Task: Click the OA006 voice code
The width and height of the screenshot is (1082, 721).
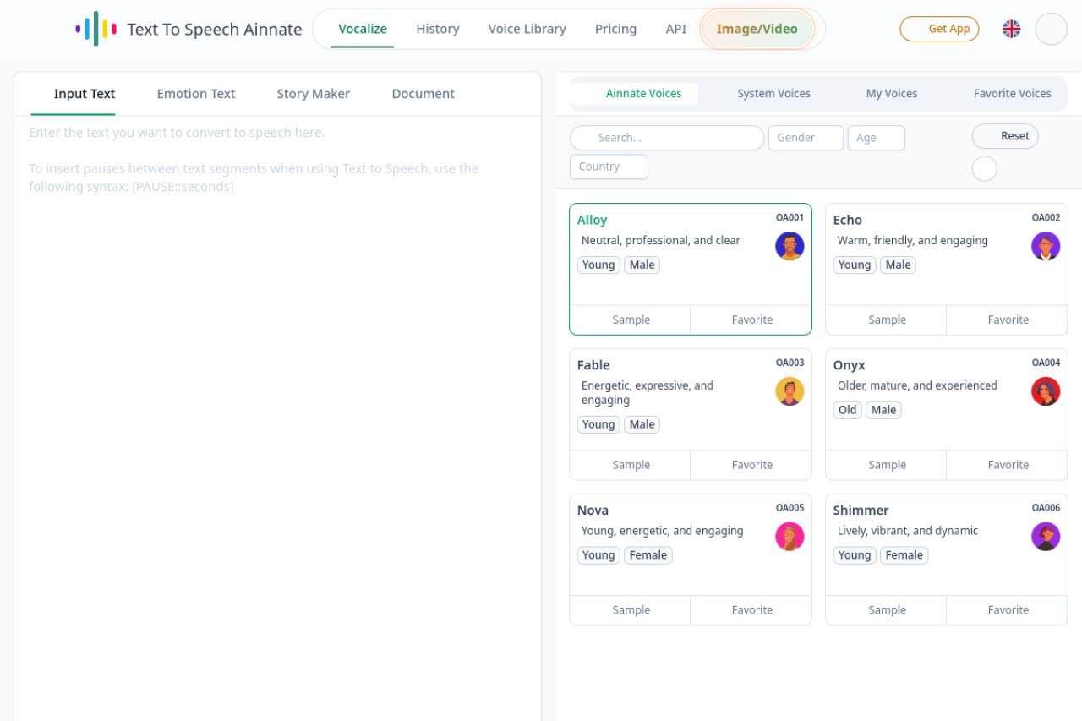Action: [1046, 509]
